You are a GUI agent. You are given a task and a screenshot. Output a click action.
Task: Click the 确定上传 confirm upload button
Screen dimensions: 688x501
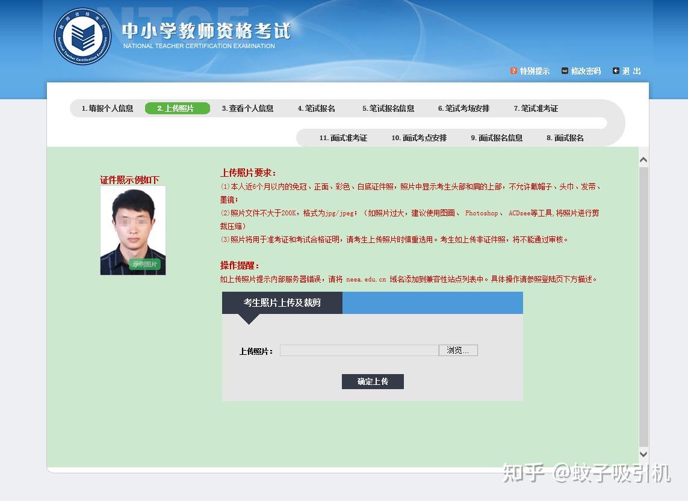(373, 381)
